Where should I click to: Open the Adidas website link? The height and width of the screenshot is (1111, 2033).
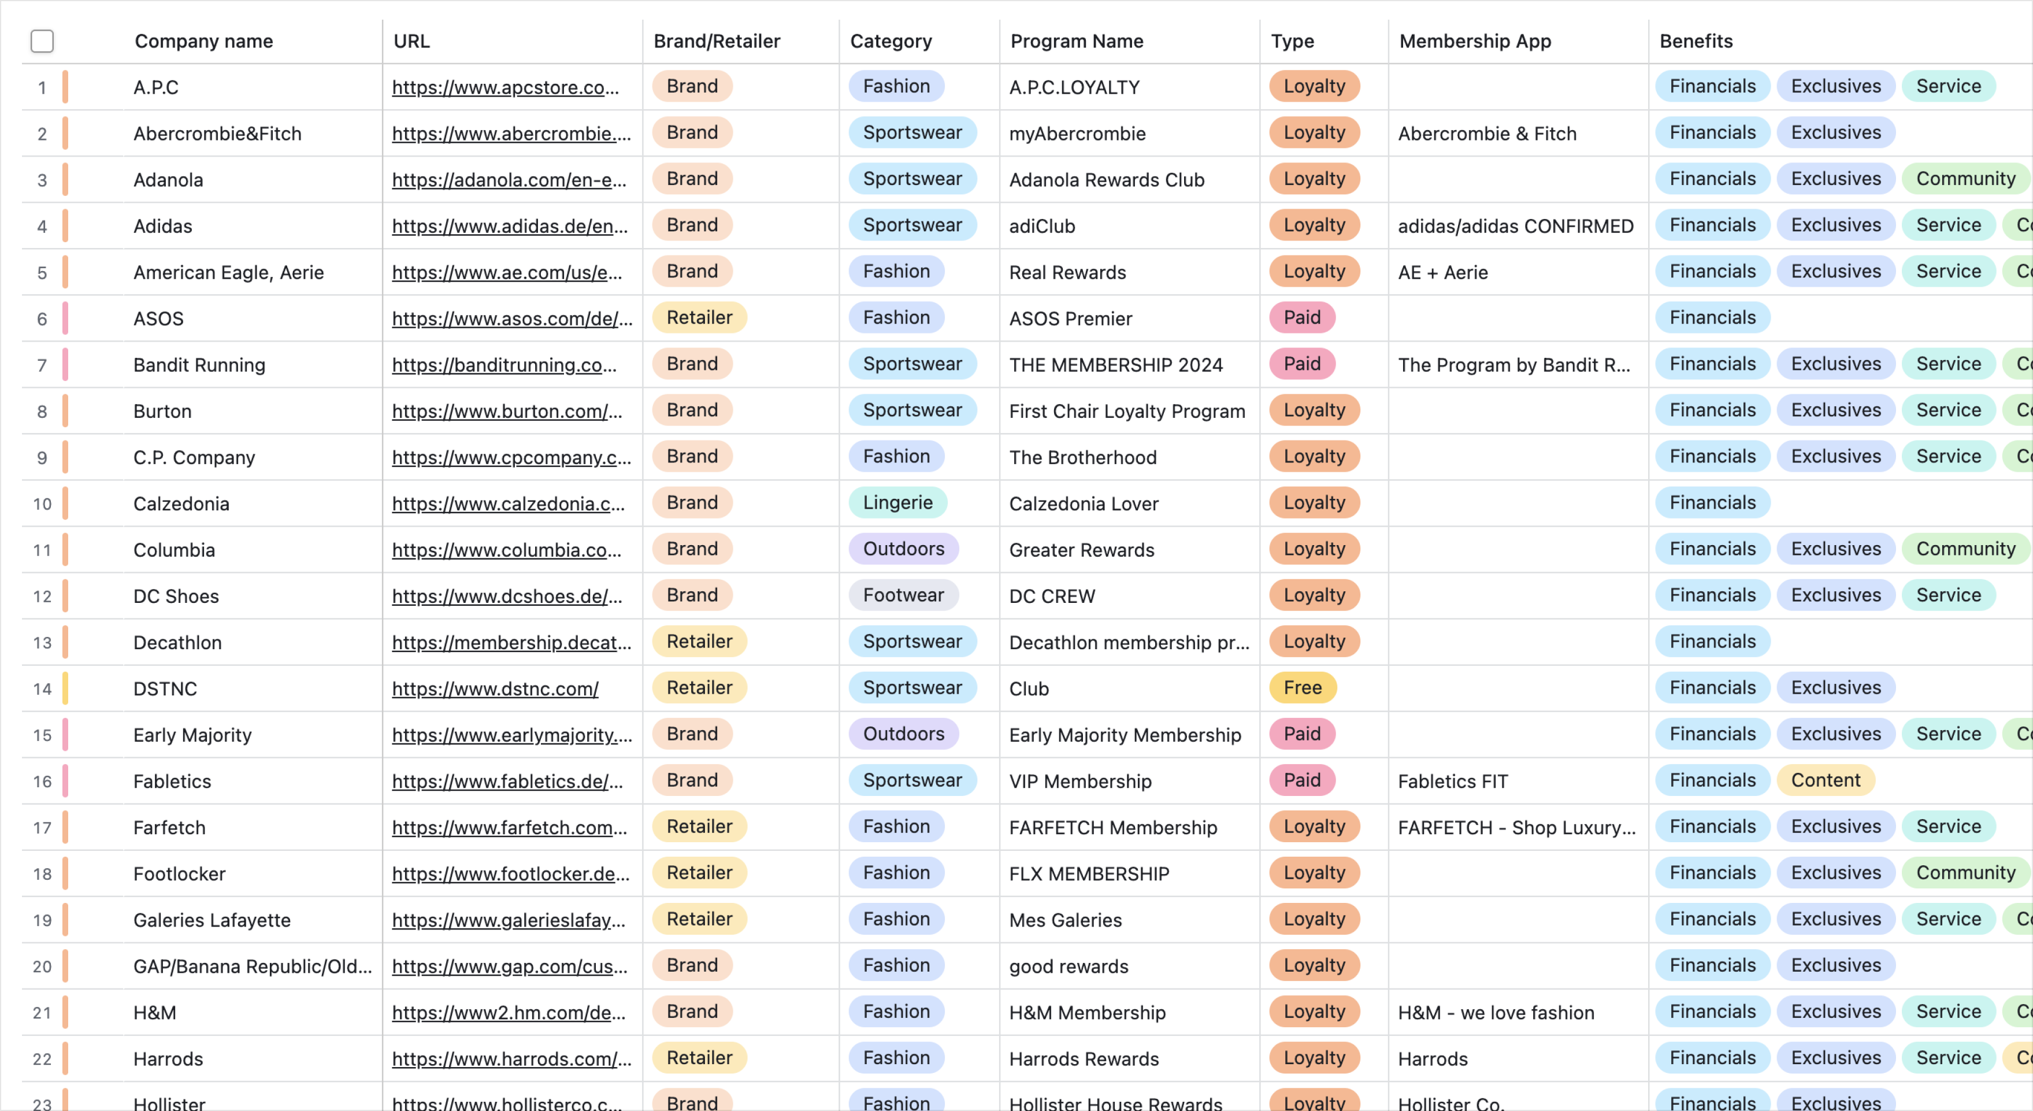pos(510,226)
